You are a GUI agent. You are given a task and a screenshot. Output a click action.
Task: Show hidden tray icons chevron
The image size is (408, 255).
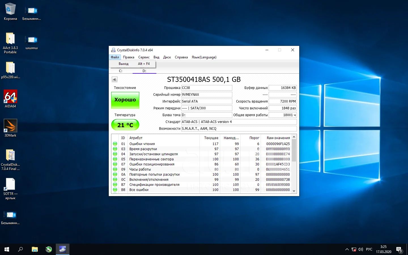347,249
